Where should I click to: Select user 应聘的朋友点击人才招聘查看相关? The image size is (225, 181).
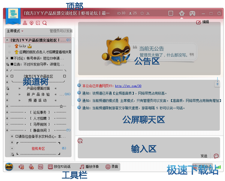(x=45, y=52)
